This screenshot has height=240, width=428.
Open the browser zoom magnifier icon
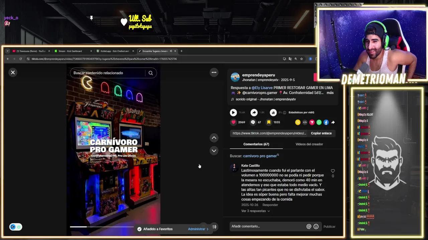(x=296, y=59)
